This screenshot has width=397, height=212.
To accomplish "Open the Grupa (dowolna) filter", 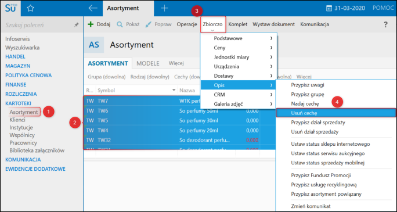I will click(107, 77).
